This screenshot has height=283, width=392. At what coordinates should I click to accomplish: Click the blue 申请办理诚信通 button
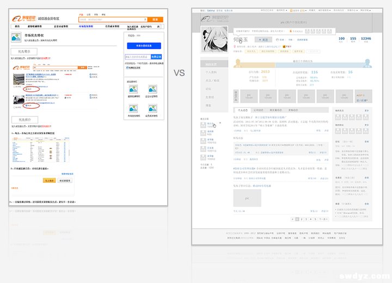point(144,46)
